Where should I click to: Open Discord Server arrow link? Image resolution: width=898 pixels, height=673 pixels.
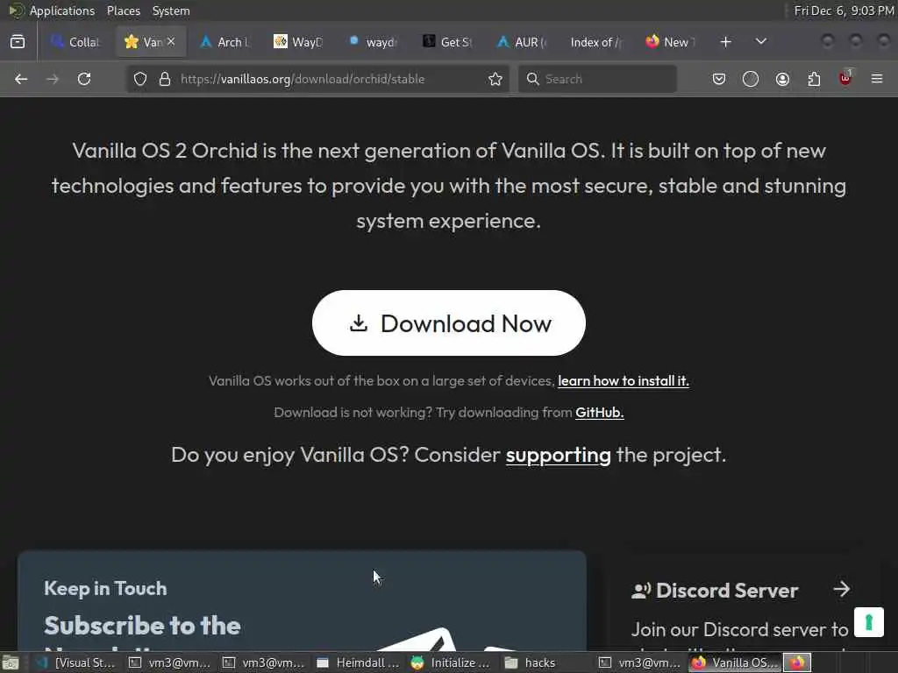coord(841,590)
